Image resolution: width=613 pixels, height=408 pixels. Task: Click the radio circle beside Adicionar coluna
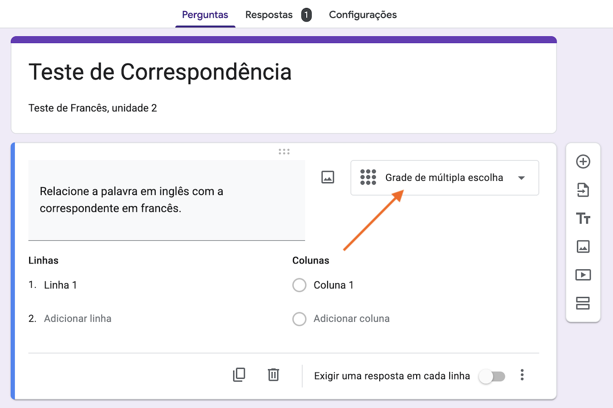tap(299, 319)
